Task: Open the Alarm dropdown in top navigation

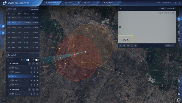Action: [71, 3]
